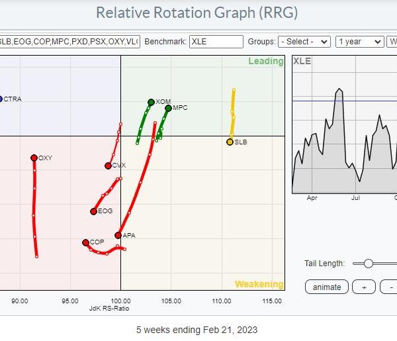Click the Tail Length slider handle
Image resolution: width=397 pixels, height=341 pixels.
[x=369, y=264]
